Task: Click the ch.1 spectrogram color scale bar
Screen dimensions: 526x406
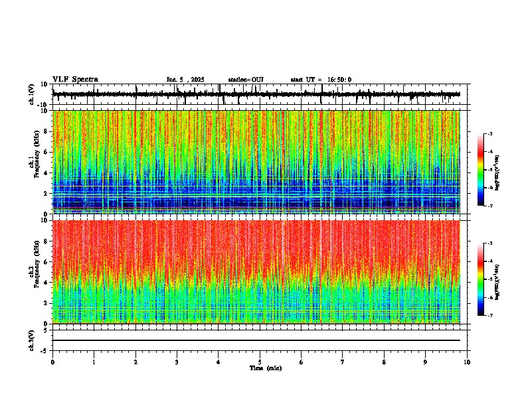Action: pyautogui.click(x=480, y=170)
